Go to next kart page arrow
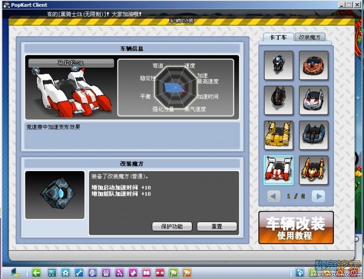Viewport: 364px width, 279px height. 318,197
